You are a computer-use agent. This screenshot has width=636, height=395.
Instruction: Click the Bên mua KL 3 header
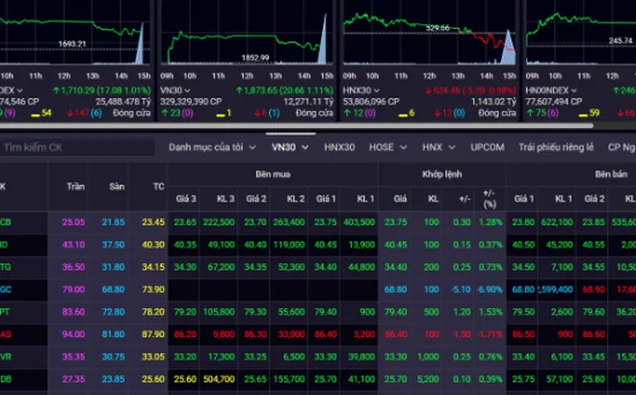225,198
